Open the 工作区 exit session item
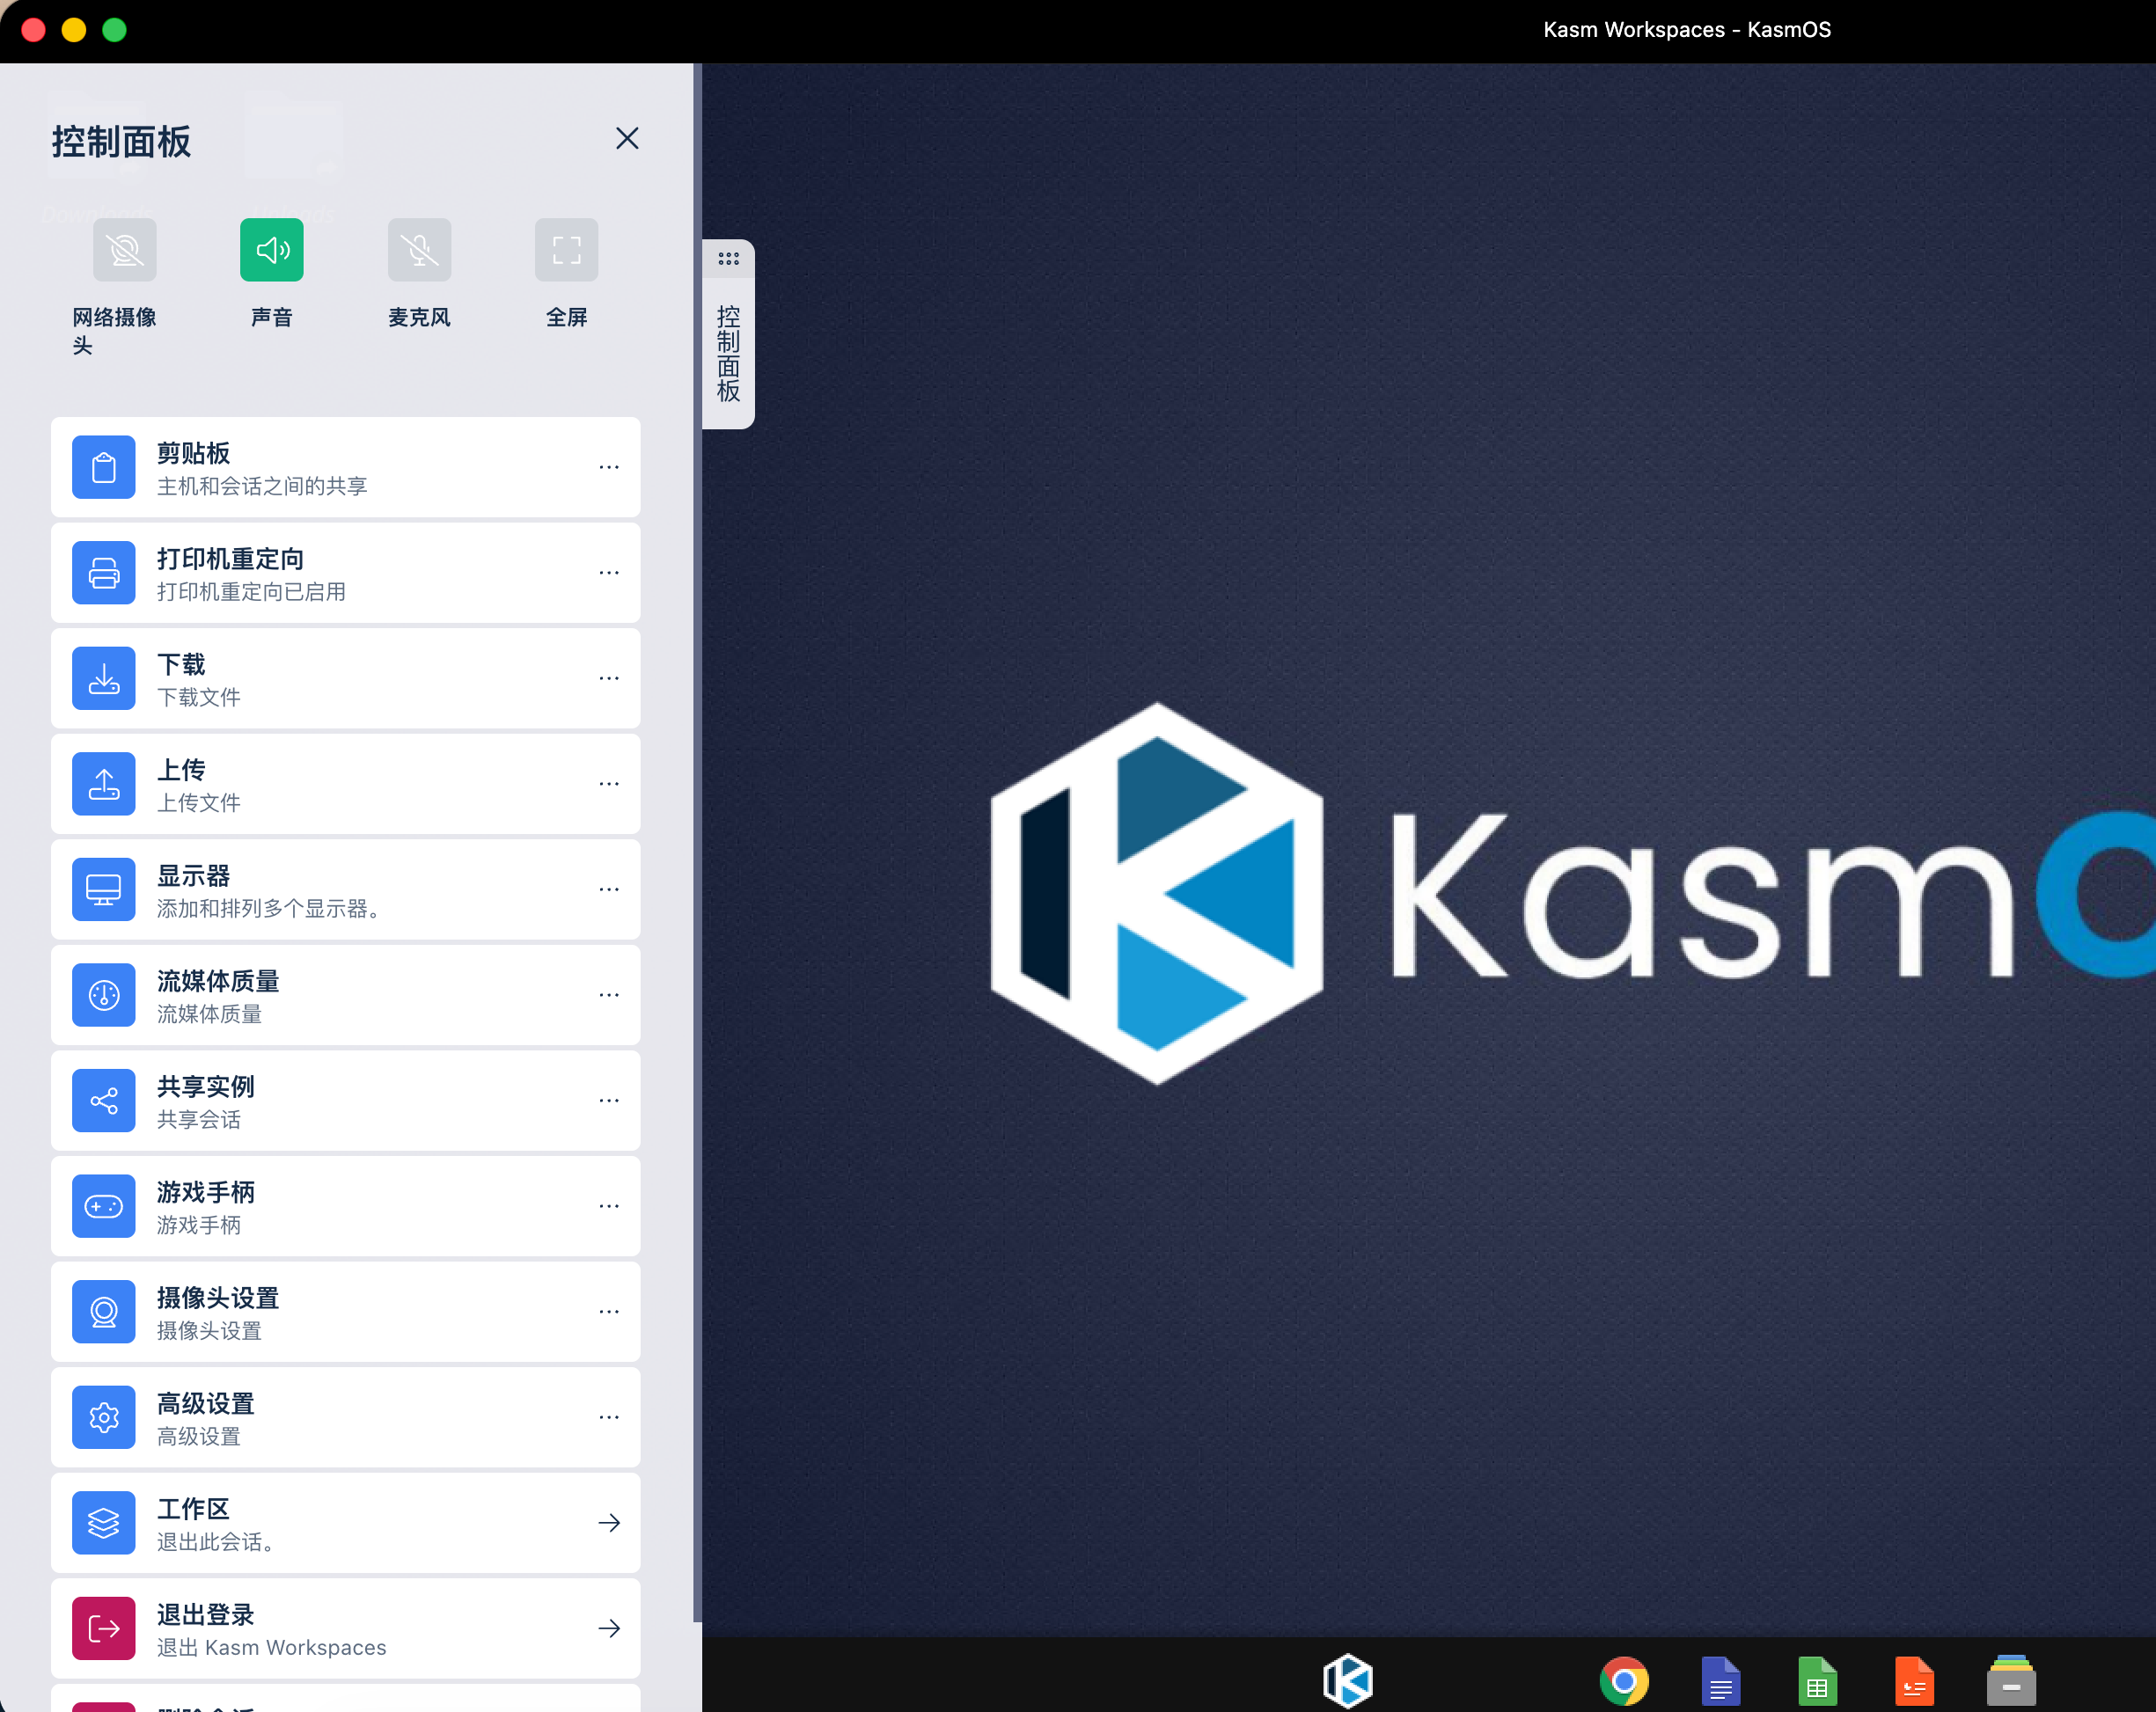The image size is (2156, 1712). [x=345, y=1523]
